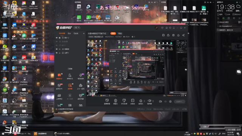Viewport: 242px width, 136px height.
Task: Open the user avatar in title bar
Action: [156, 28]
